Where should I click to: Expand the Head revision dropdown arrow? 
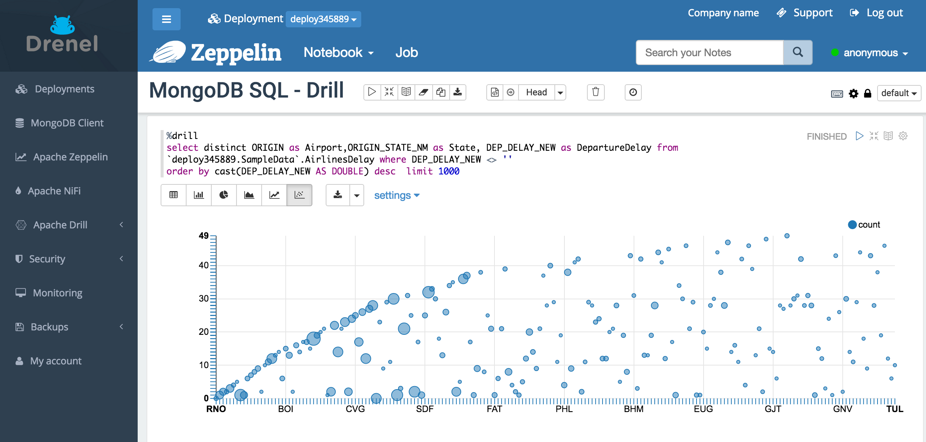[560, 92]
